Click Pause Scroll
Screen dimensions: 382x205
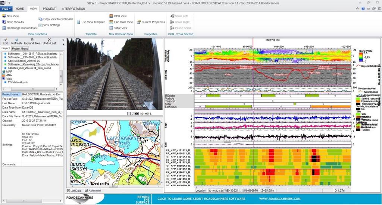tap(180, 28)
